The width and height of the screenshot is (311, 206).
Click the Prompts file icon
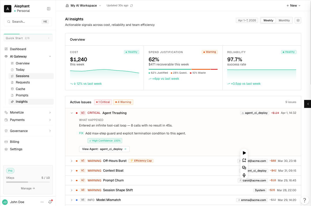[x=12, y=95]
